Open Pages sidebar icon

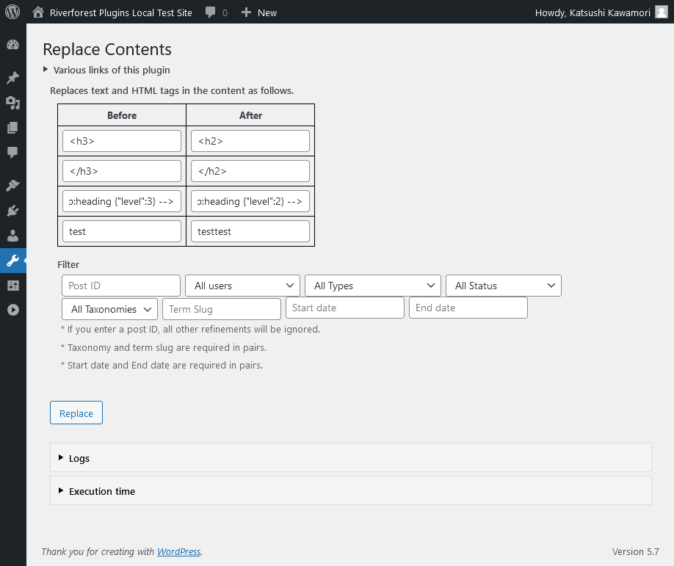click(x=13, y=128)
